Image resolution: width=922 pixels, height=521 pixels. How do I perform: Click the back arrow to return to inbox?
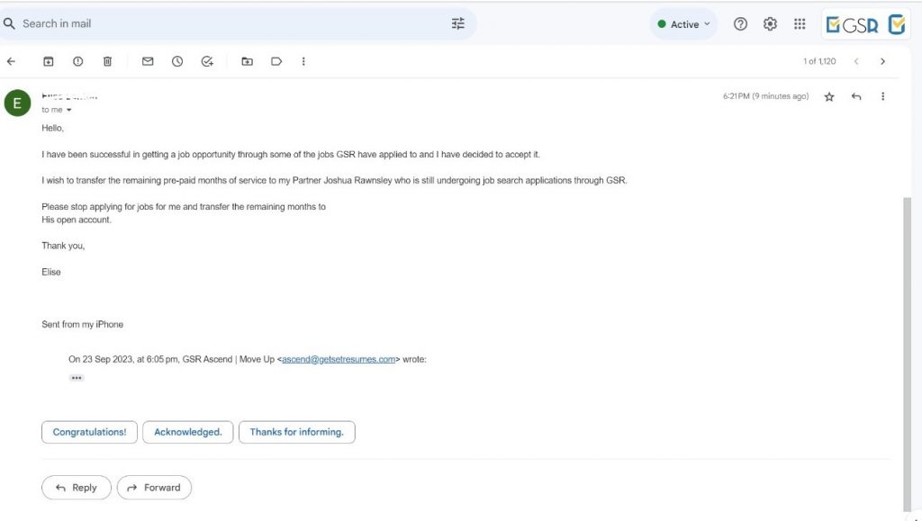11,61
